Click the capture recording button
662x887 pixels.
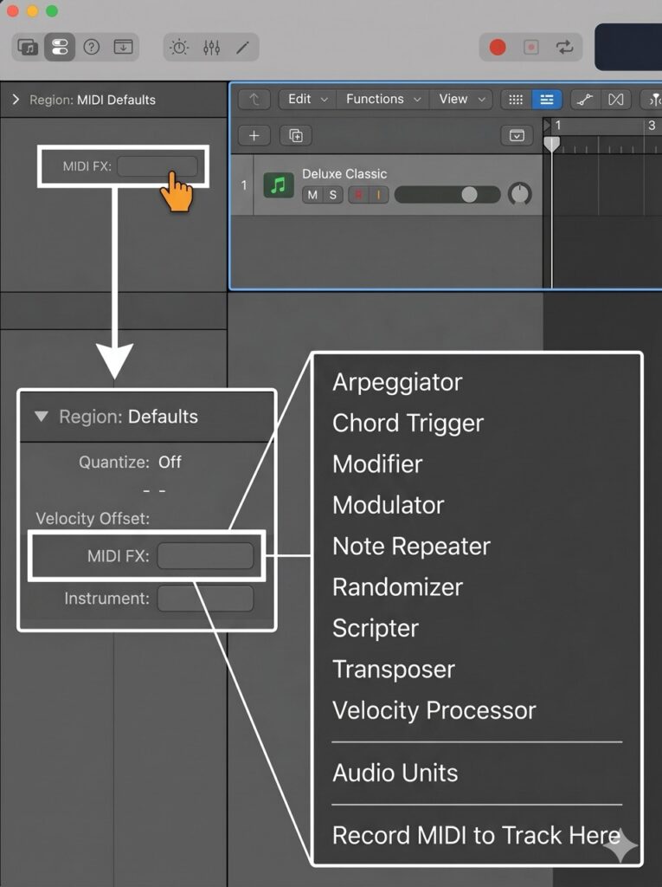tap(530, 47)
